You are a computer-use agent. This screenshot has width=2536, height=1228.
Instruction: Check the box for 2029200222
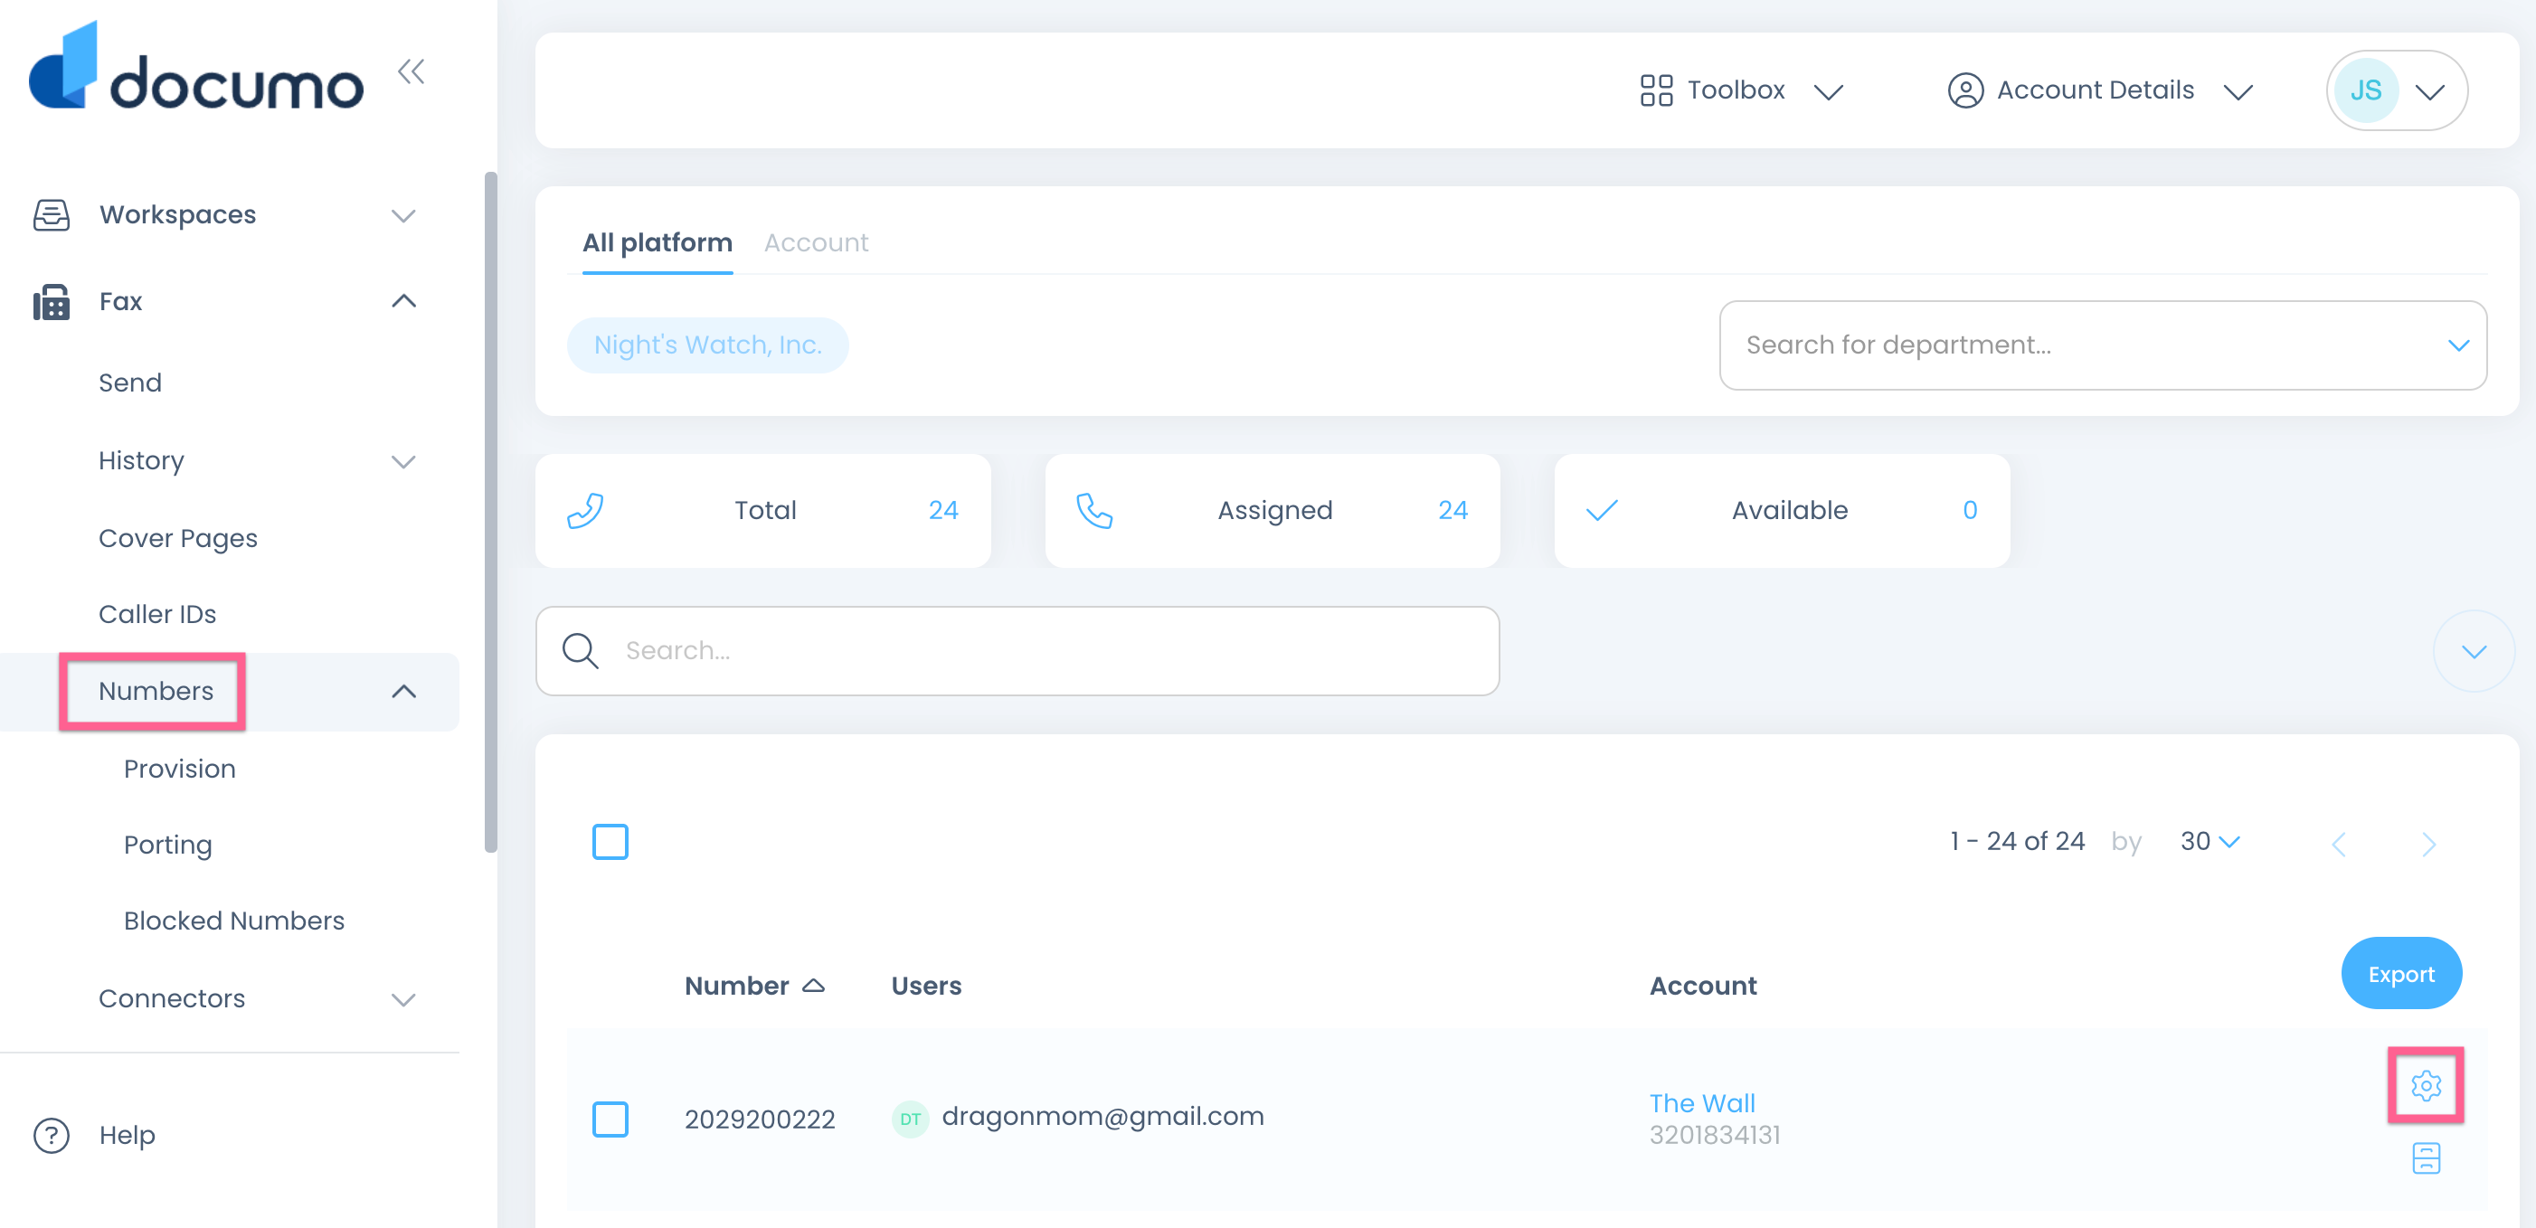[610, 1119]
